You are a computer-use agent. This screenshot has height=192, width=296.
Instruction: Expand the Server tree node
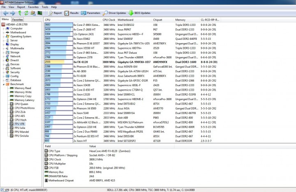[3, 41]
